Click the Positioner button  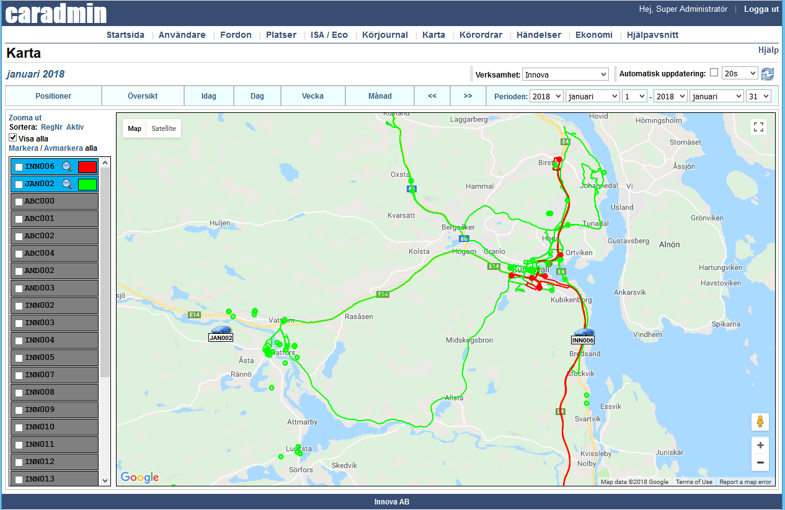point(53,96)
